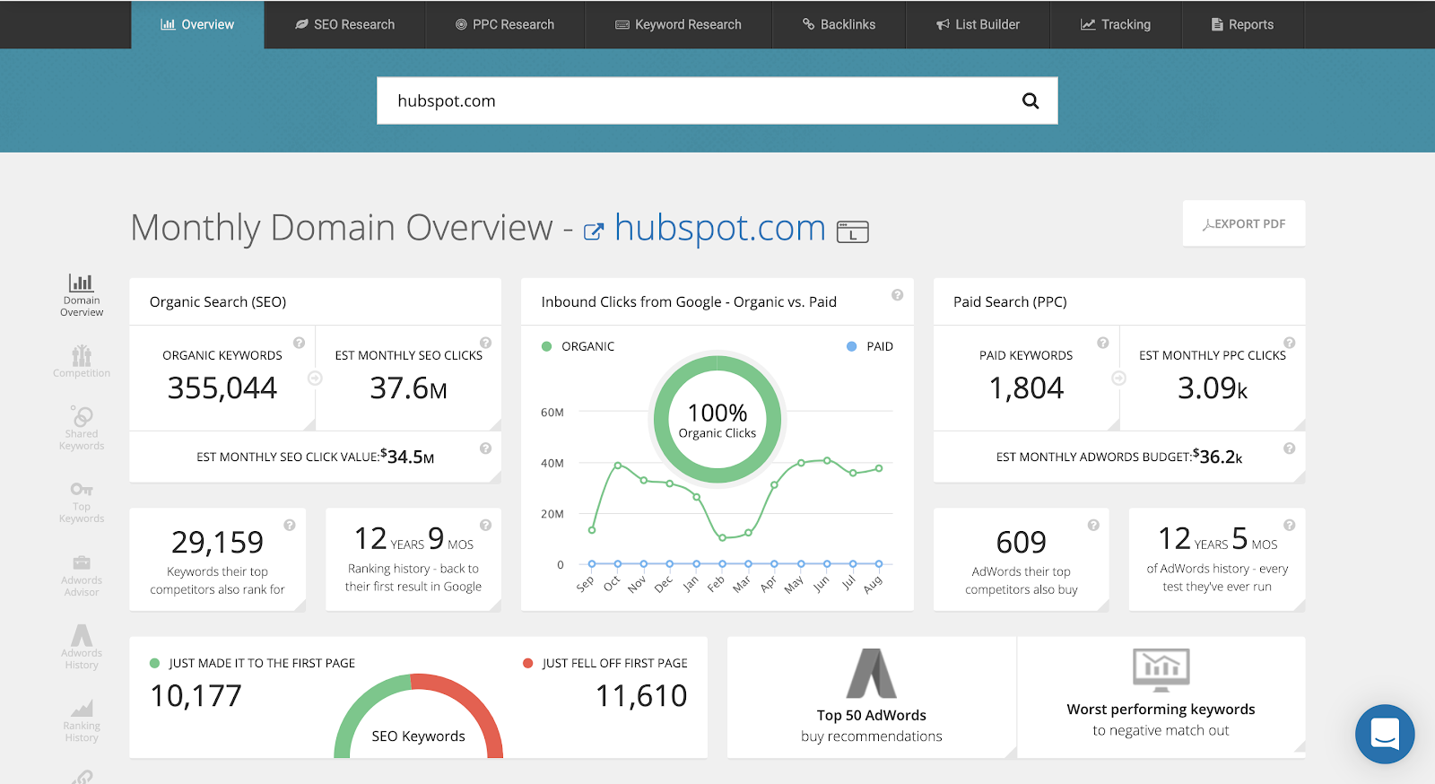Click arrow icon beside Organic Keywords value
Image resolution: width=1435 pixels, height=784 pixels.
315,379
